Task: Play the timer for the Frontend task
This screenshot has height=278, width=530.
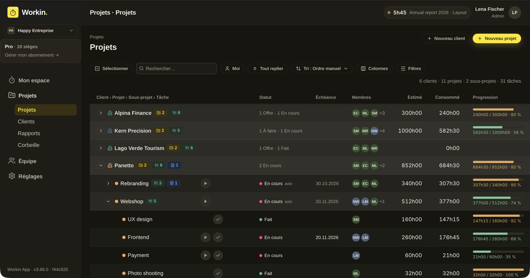Action: pyautogui.click(x=205, y=237)
